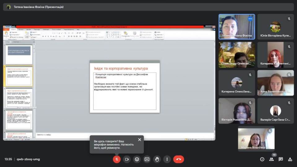The image size is (297, 167).
Task: Click the meeting code qwb-zboq-umg
Action: [x=28, y=159]
